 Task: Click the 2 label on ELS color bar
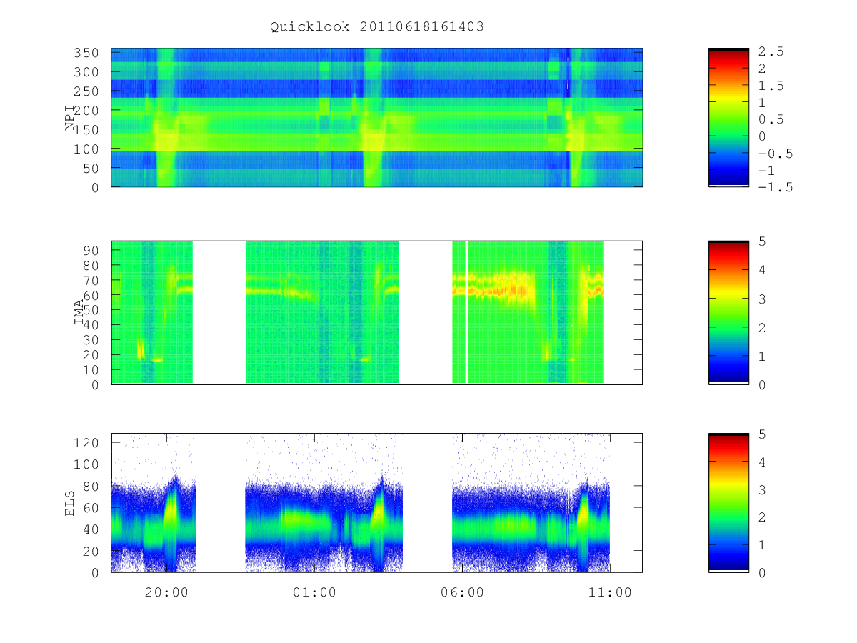pyautogui.click(x=762, y=517)
